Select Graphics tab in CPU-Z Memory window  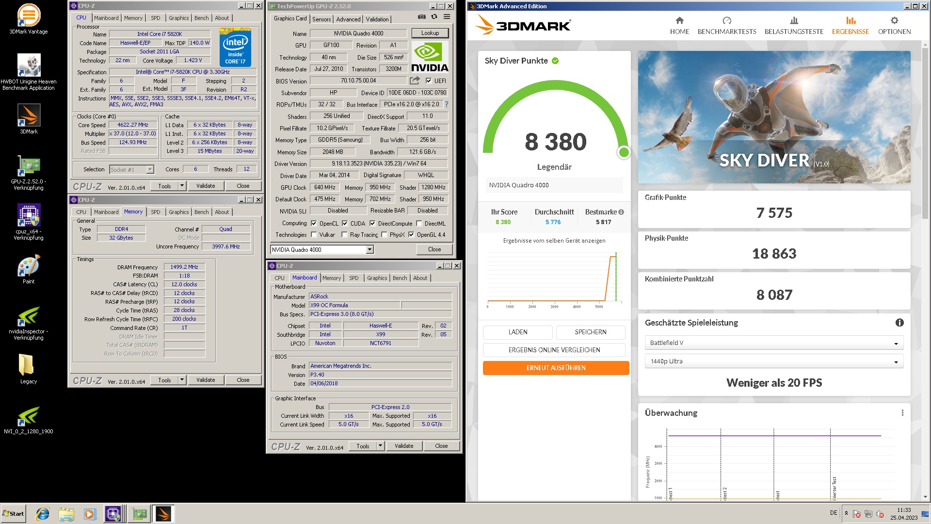tap(179, 212)
